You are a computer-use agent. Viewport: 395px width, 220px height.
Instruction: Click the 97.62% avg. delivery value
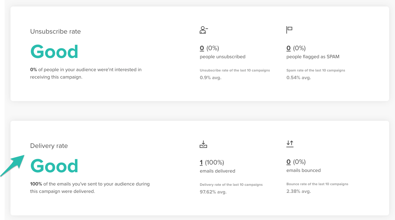click(x=213, y=192)
